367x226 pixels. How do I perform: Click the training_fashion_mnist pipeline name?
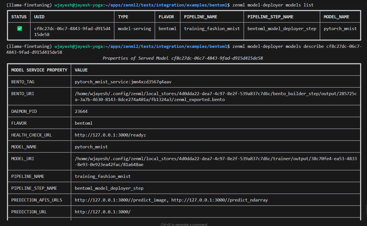point(212,28)
